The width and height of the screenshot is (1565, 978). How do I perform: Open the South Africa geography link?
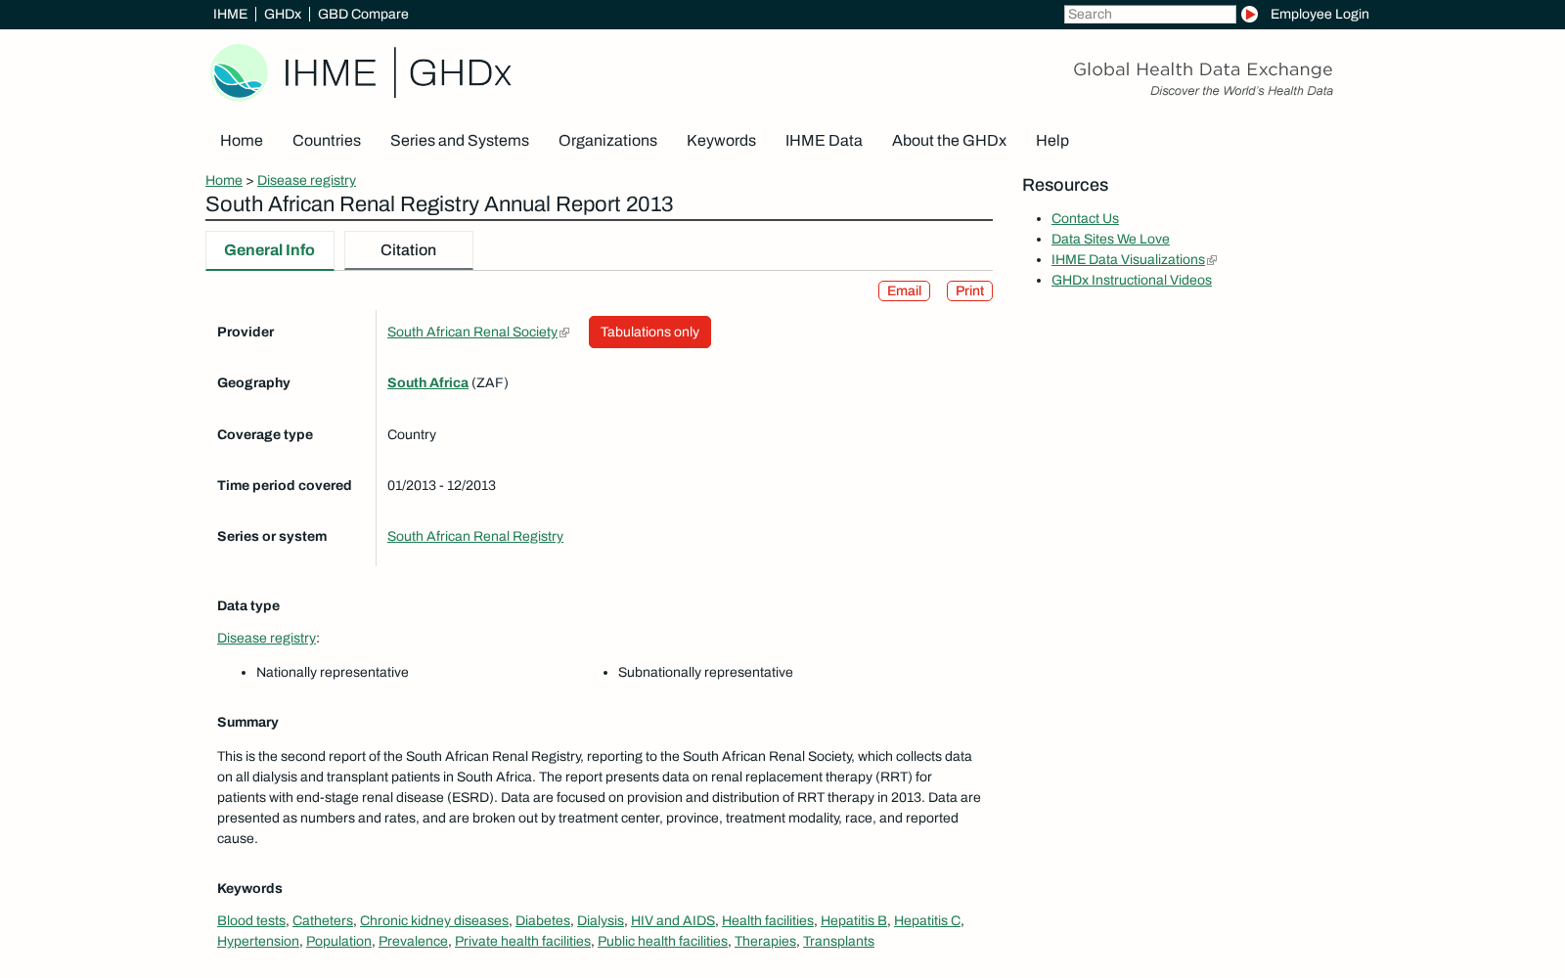[427, 383]
